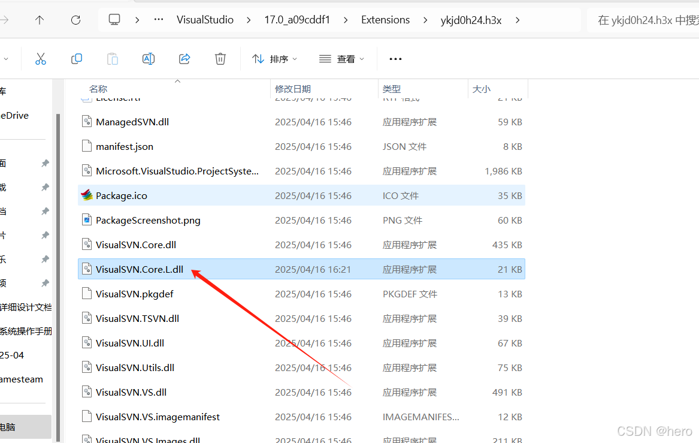Click the VisualSVN.Core.L.dll file icon

tap(87, 269)
